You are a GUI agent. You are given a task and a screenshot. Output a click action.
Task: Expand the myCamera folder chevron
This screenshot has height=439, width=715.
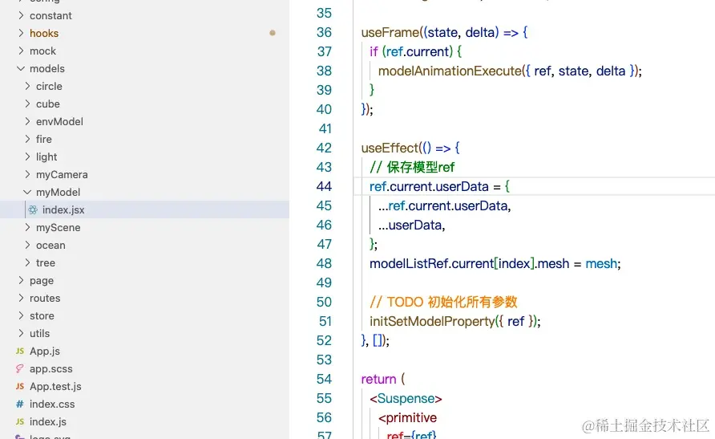coord(27,174)
